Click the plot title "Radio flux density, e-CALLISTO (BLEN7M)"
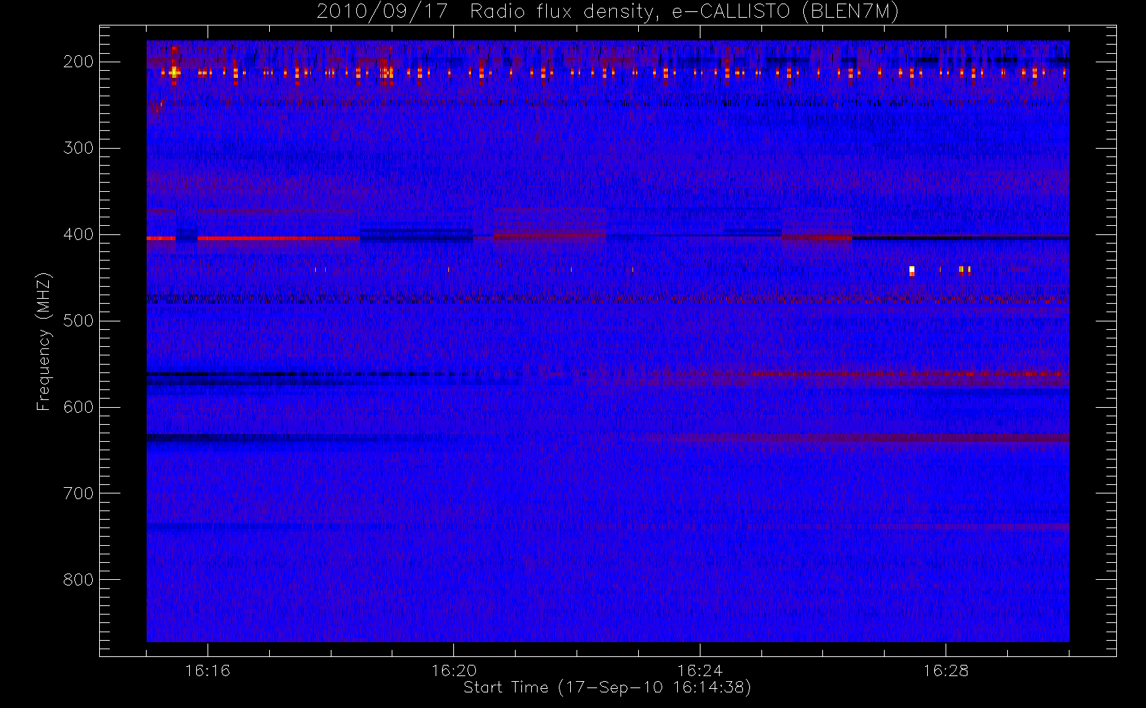The height and width of the screenshot is (708, 1146). point(684,11)
